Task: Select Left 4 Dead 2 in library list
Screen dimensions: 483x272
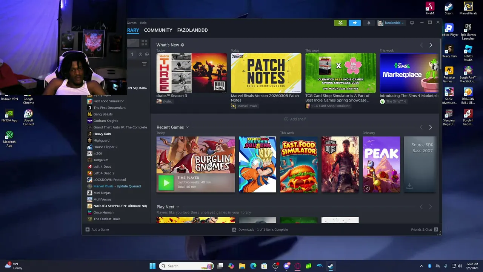Action: (104, 173)
